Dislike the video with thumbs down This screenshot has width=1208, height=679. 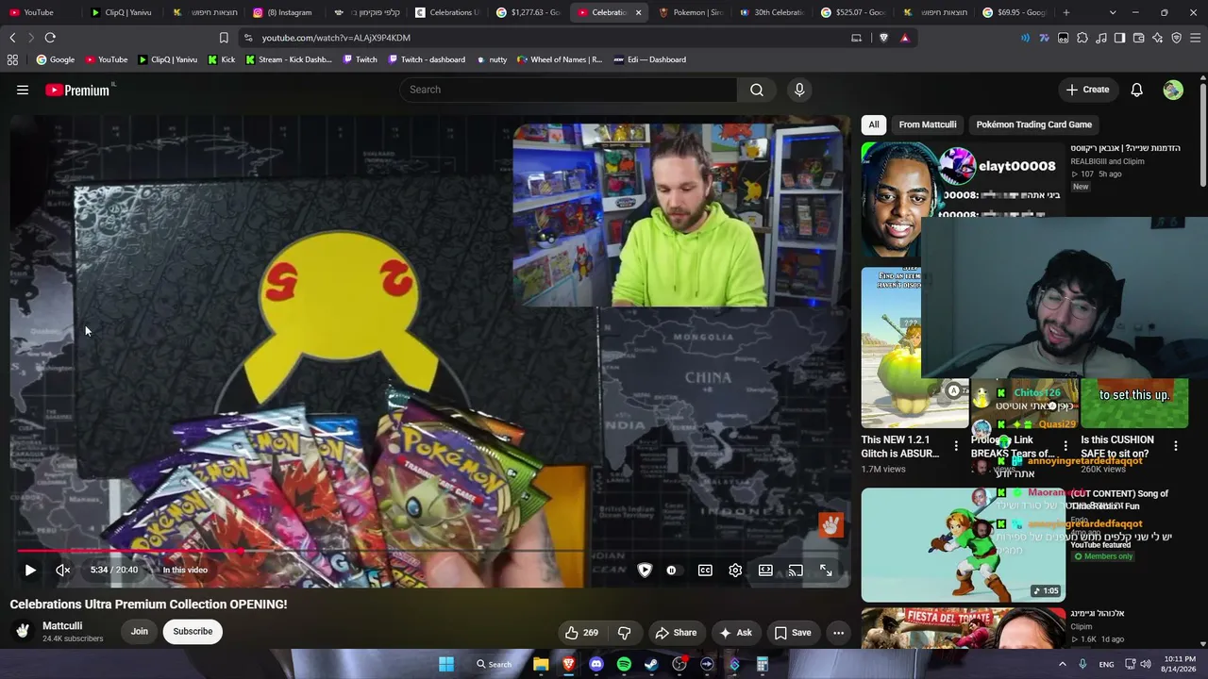pyautogui.click(x=624, y=633)
